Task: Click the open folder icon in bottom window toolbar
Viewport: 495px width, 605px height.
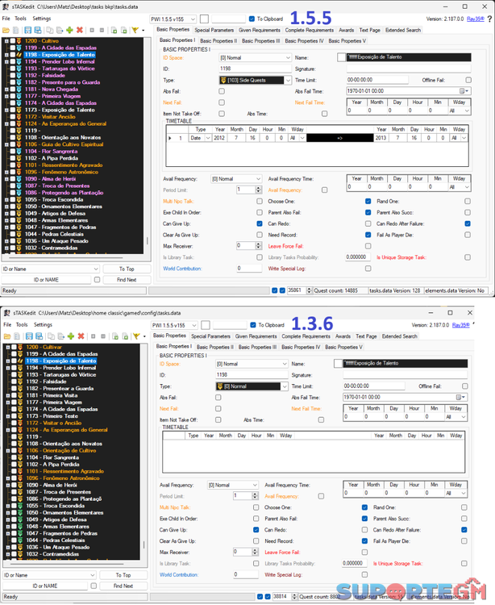Action: [6, 336]
